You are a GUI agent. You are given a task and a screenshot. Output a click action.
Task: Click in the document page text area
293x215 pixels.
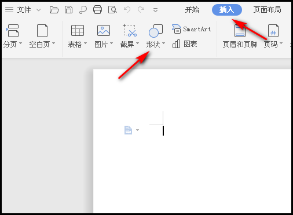click(x=192, y=141)
